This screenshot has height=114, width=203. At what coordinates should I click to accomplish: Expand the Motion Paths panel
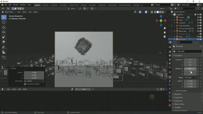pos(179,104)
